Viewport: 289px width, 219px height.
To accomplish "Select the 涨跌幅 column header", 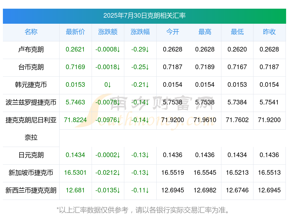I will 140,32.
